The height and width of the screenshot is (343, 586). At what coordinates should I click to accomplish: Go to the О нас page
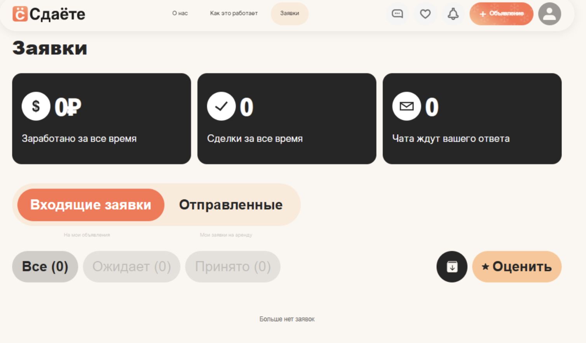180,13
